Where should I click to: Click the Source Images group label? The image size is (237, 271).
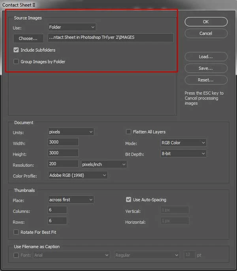(28, 18)
